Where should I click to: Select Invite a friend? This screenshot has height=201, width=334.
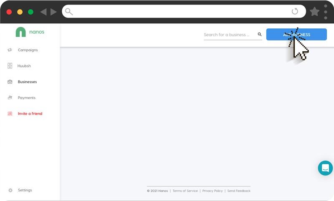(30, 113)
